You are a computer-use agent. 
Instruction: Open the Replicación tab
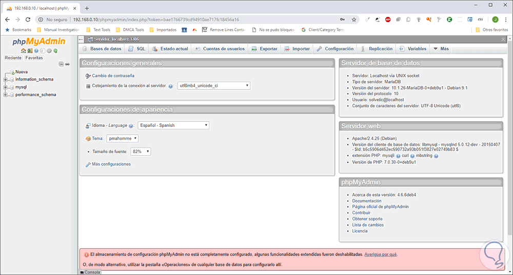(x=377, y=49)
